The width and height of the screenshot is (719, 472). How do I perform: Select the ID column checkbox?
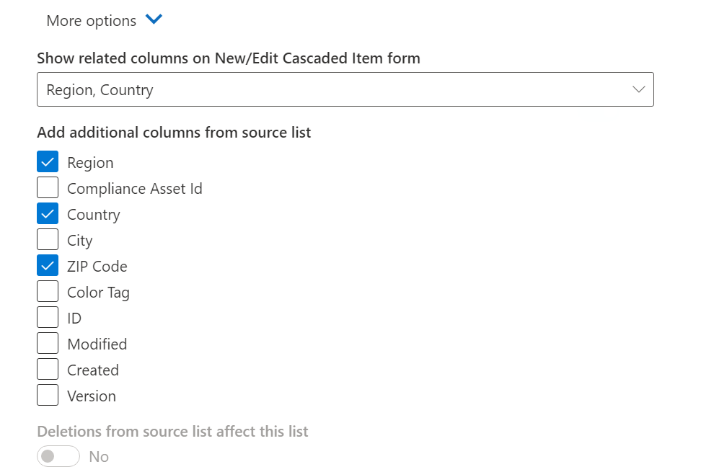click(48, 318)
